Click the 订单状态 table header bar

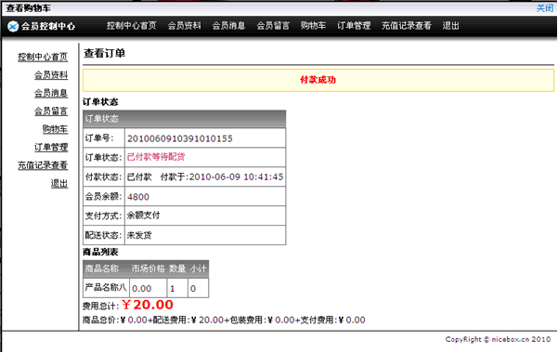185,119
